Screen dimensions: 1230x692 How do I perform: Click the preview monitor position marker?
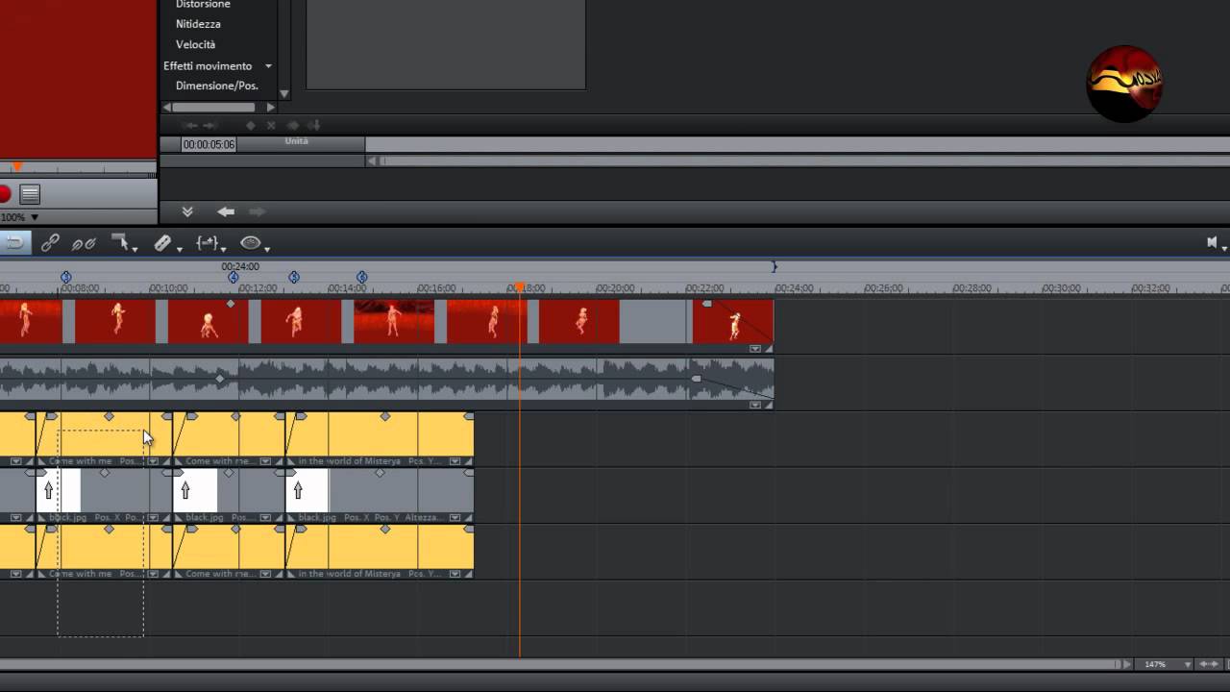pyautogui.click(x=16, y=167)
